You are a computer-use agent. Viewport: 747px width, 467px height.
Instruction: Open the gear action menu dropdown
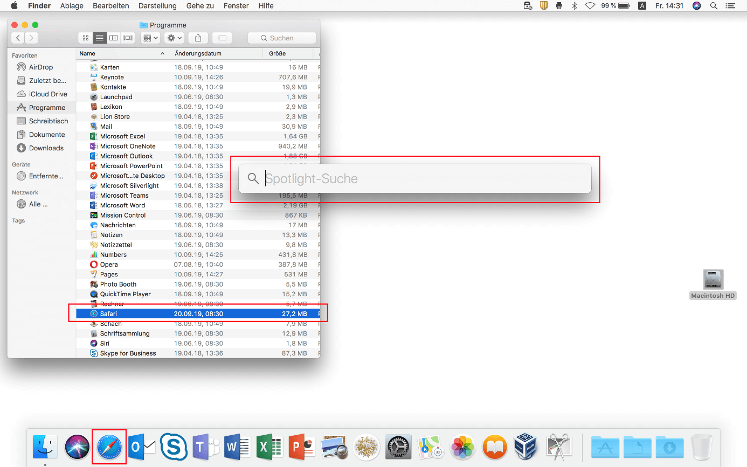(x=175, y=38)
